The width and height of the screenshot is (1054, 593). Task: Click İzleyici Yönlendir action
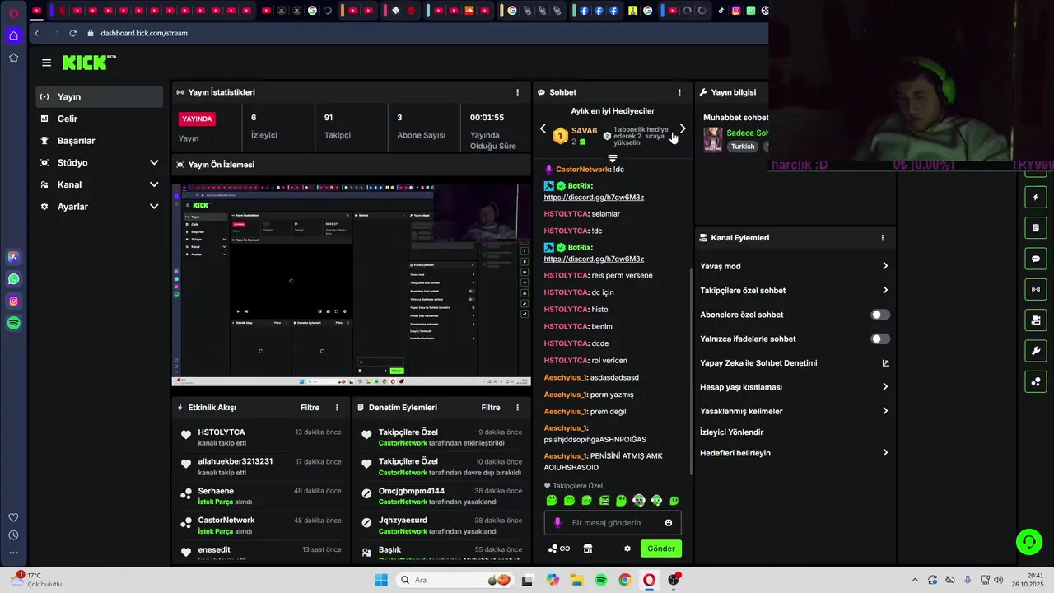pyautogui.click(x=732, y=432)
